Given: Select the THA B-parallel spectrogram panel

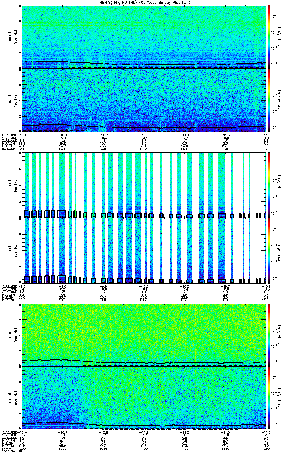Looking at the screenshot, I should [x=144, y=100].
